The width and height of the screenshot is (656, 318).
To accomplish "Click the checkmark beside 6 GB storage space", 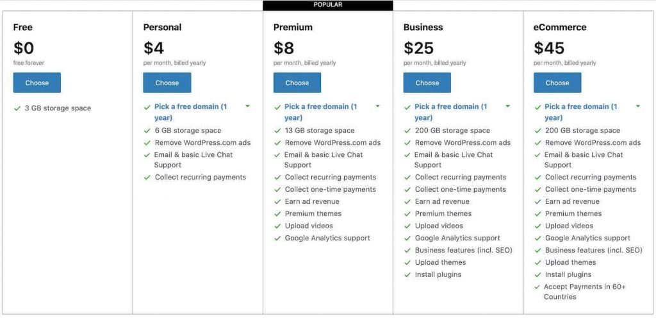I will [147, 131].
